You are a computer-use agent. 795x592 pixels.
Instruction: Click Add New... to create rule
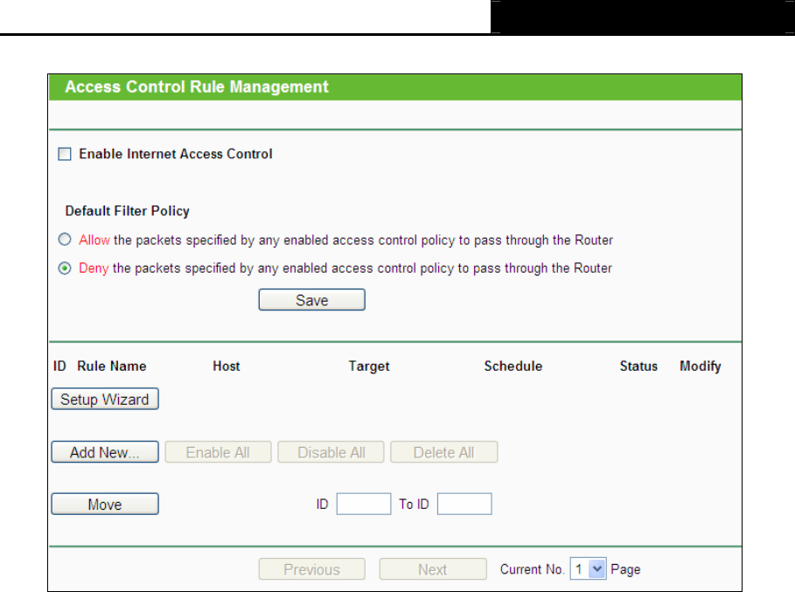105,451
